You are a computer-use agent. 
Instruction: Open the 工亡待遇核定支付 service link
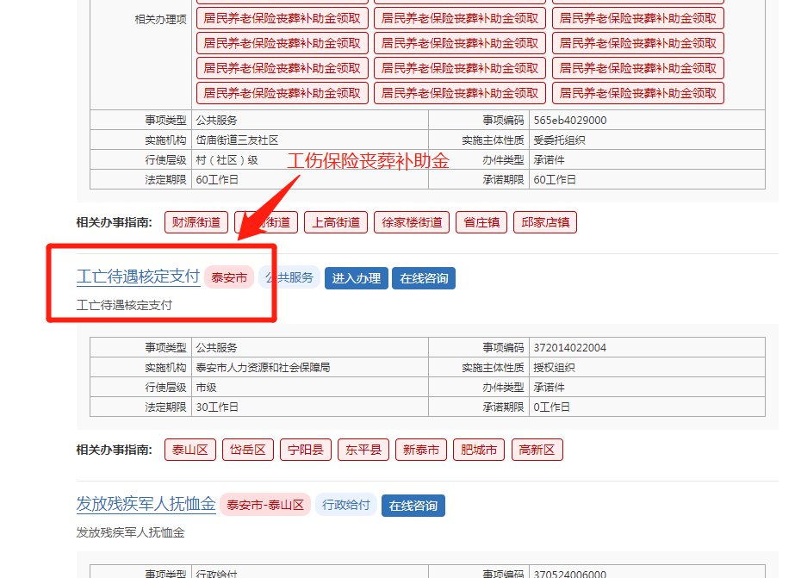tap(138, 277)
